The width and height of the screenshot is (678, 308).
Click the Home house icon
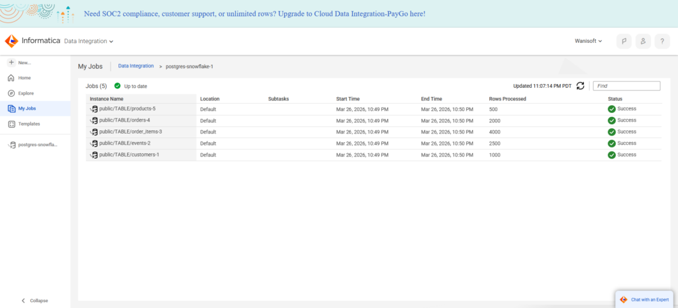tap(11, 78)
